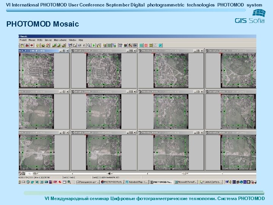The width and height of the screenshot is (273, 205).
Task: Click the magnifier quick launch icon in taskbar
Action: click(69, 182)
